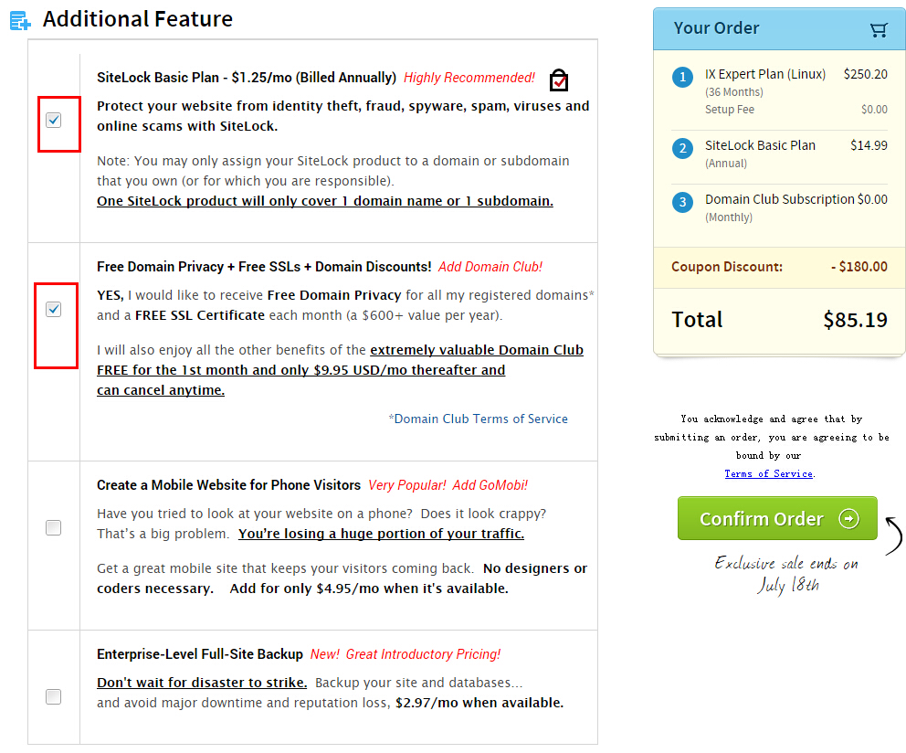Click '(36 Months)' term under IX Expert Plan
Image resolution: width=906 pixels, height=753 pixels.
point(733,92)
